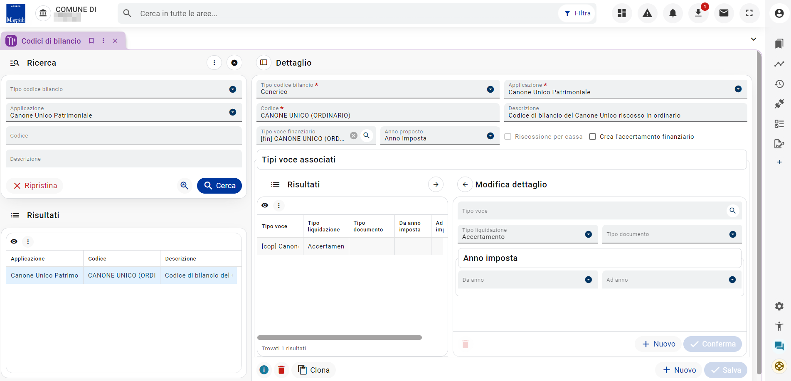Image resolution: width=791 pixels, height=381 pixels.
Task: Open Tipo codice bilancio dropdown in Ricerca
Action: [x=233, y=89]
